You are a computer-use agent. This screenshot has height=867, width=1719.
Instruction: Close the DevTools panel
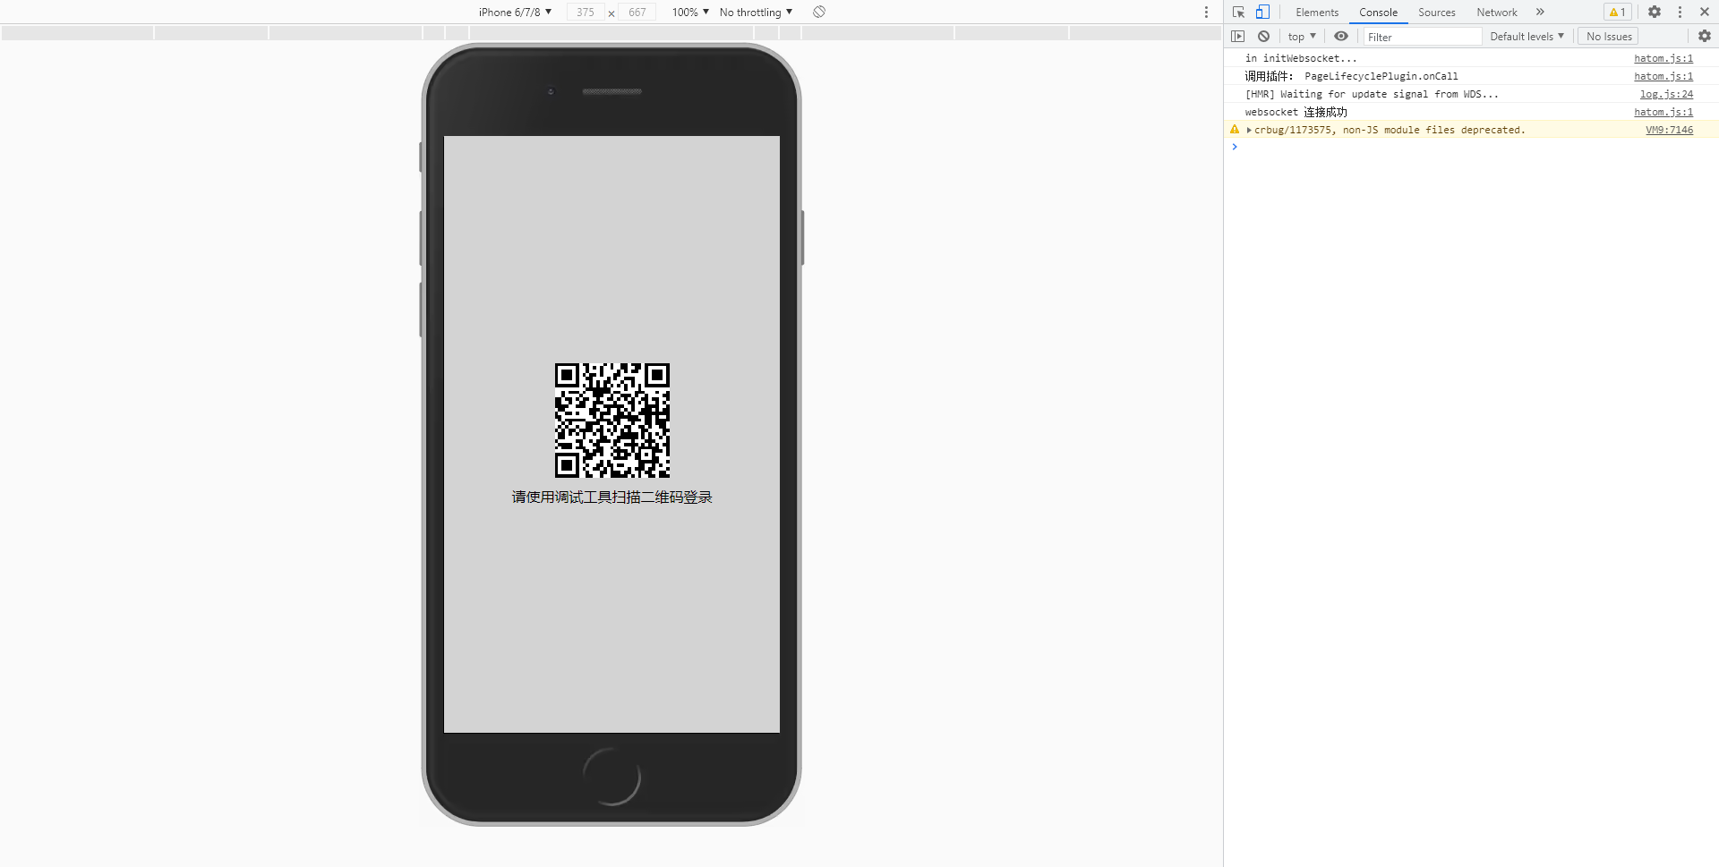(1705, 12)
